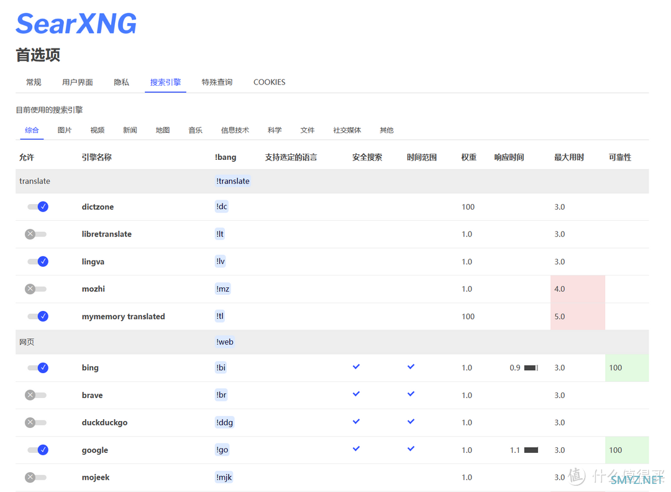Show the 信息技术 engine category
The width and height of the screenshot is (671, 492).
click(235, 130)
